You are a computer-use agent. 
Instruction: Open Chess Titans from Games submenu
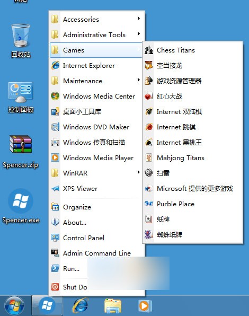[x=192, y=50]
